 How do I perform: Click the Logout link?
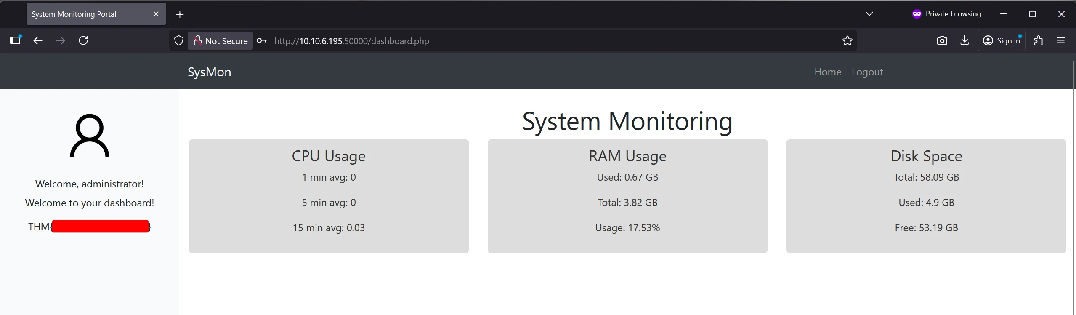coord(867,72)
